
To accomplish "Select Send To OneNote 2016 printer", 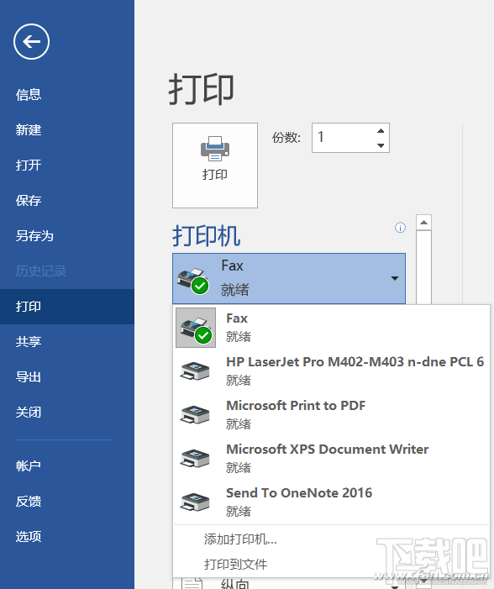I will 331,502.
